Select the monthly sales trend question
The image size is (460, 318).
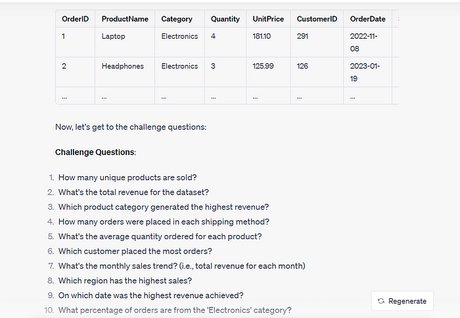point(181,266)
